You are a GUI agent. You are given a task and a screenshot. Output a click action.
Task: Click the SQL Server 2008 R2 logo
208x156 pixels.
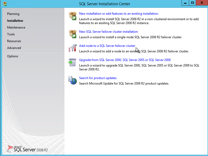tap(28, 149)
